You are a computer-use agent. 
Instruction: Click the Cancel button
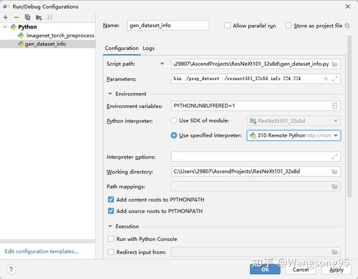(301, 269)
